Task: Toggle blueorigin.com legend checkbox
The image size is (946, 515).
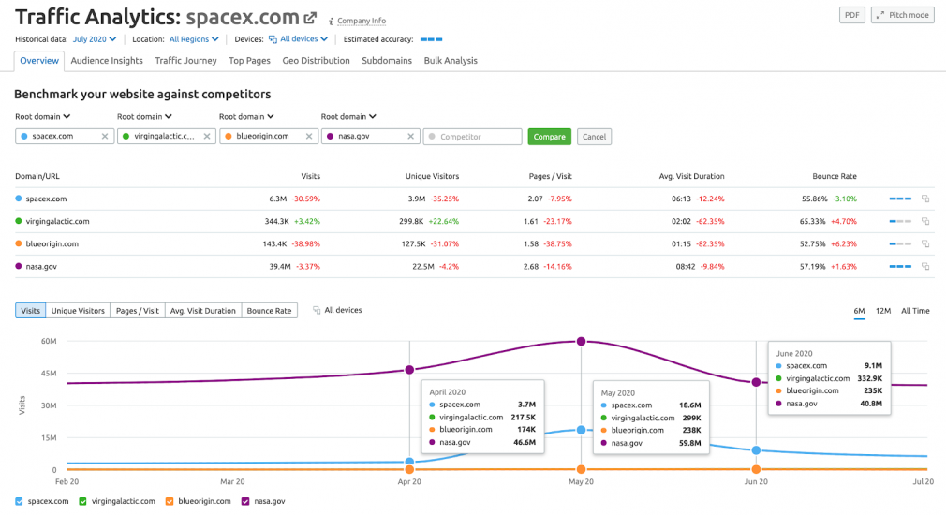Action: (x=170, y=501)
